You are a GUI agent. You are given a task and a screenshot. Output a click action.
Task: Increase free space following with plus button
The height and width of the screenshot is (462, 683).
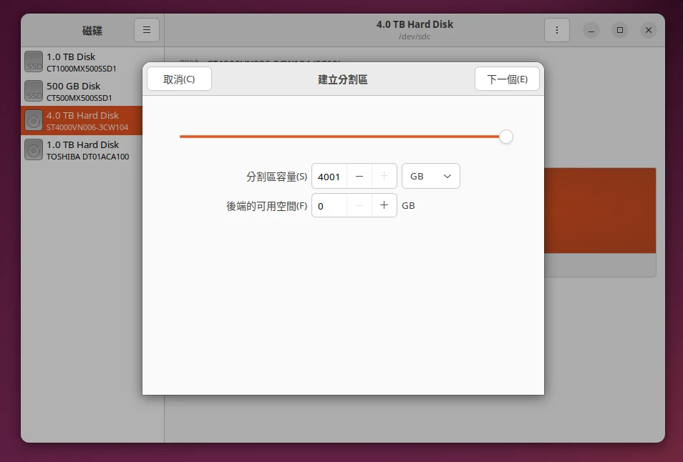(x=384, y=205)
